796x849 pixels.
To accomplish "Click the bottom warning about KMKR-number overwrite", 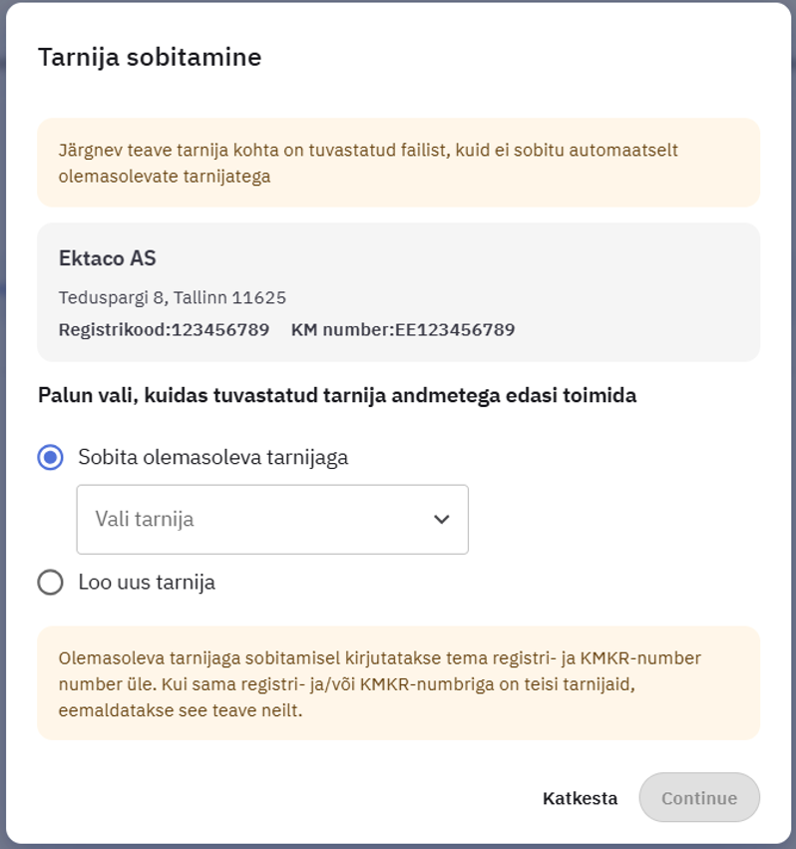I will pyautogui.click(x=397, y=683).
